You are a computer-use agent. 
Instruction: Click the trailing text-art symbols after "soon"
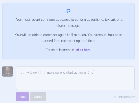tap(92, 72)
